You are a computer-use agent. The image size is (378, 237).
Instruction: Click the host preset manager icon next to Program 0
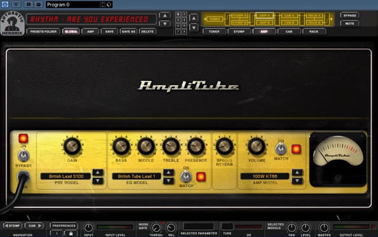pos(109,4)
